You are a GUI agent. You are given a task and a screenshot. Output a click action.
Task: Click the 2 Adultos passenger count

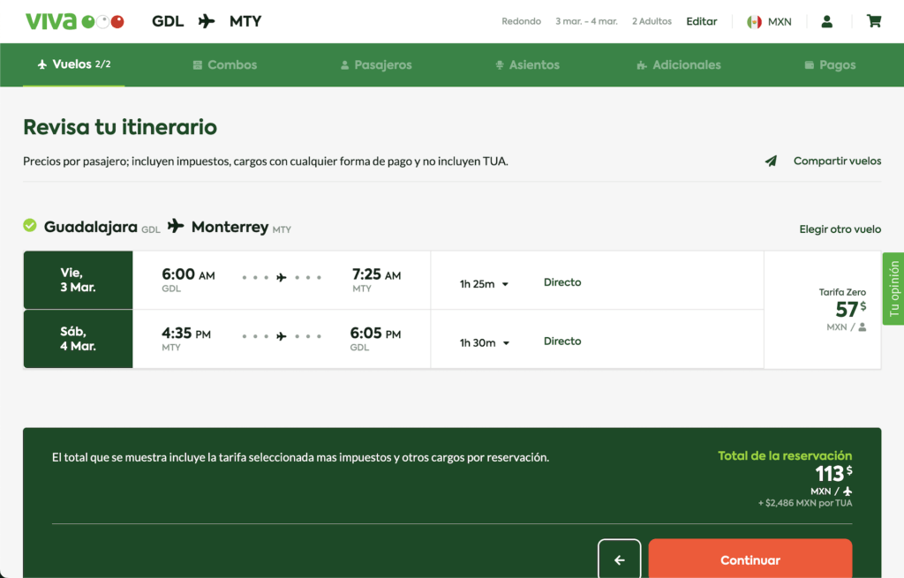pos(652,21)
